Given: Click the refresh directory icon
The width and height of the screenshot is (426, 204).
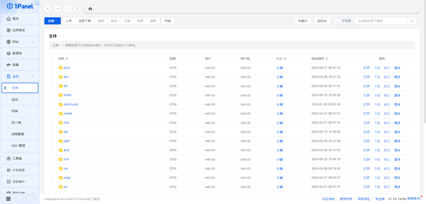Looking at the screenshot, I should (77, 9).
